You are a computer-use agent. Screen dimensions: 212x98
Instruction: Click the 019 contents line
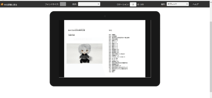tap(113, 45)
